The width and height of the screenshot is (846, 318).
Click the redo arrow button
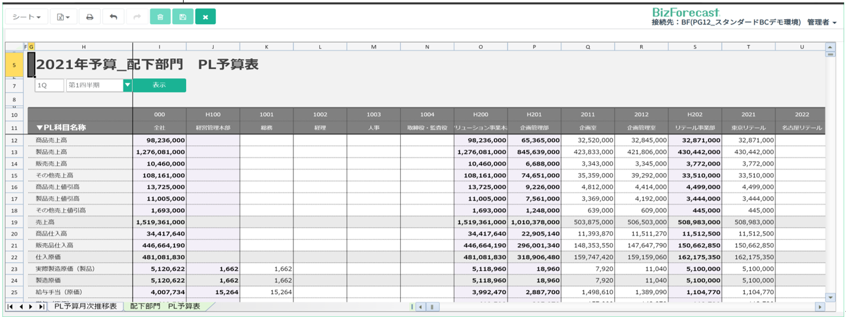137,17
